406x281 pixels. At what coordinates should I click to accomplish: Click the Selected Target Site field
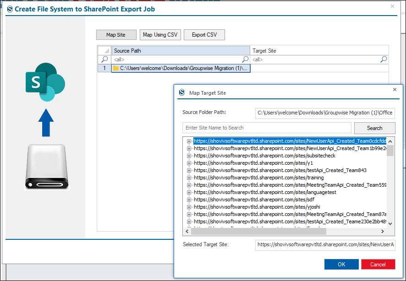pos(325,245)
